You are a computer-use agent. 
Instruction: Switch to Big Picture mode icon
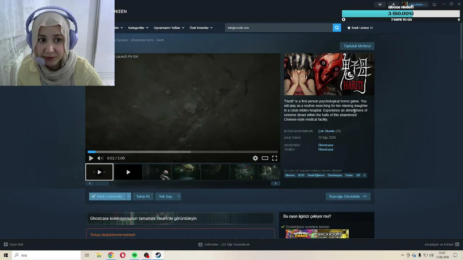434,5
